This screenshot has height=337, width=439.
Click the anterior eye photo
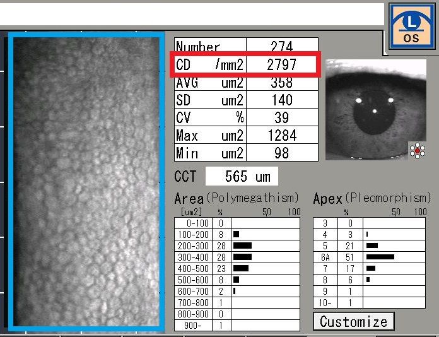coord(376,110)
